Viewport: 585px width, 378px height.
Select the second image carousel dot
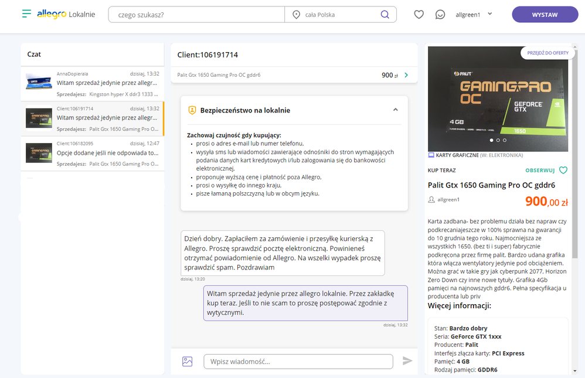pos(498,140)
